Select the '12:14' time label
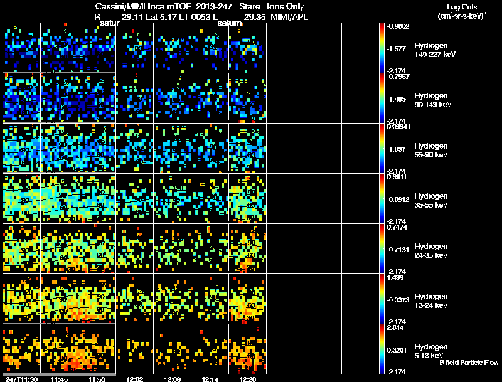Viewport: 502px width, 382px height. 210,379
